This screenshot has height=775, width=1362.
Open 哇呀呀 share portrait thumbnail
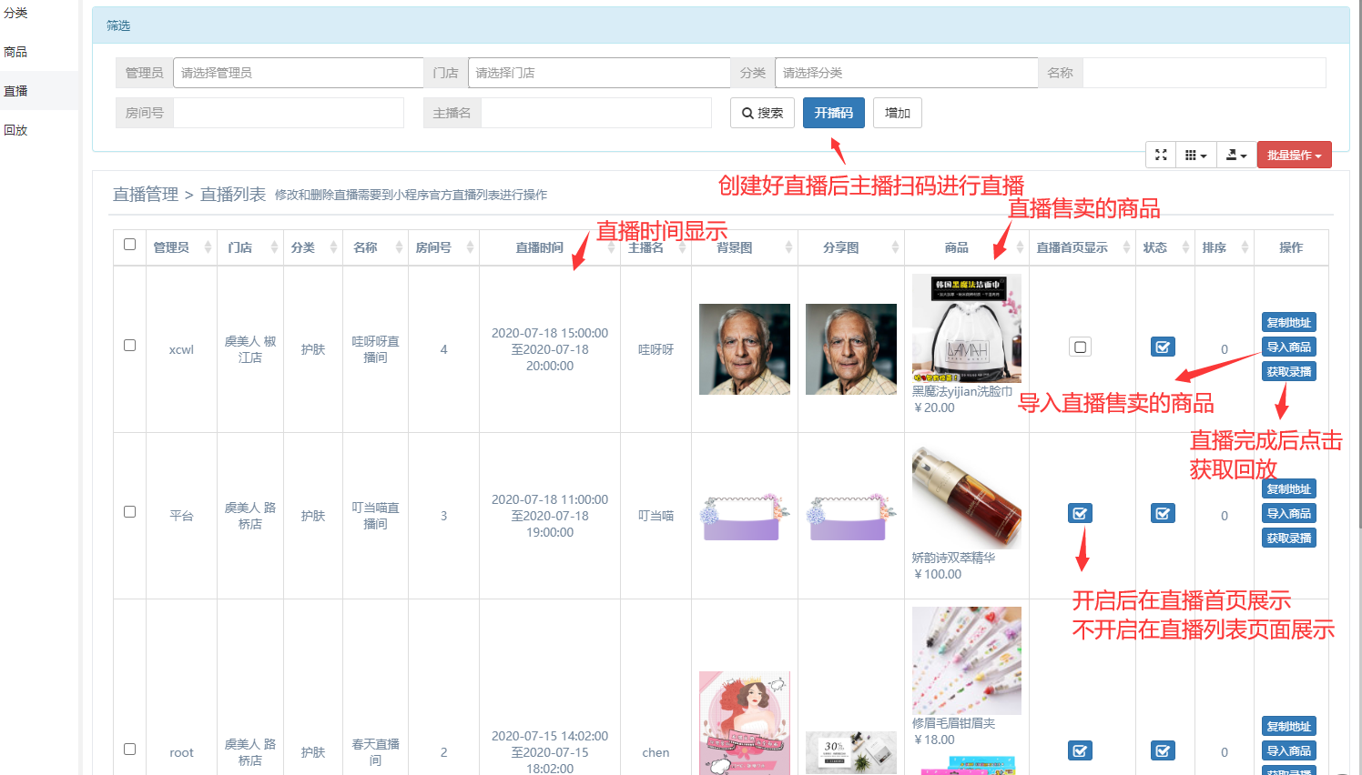[x=851, y=349]
